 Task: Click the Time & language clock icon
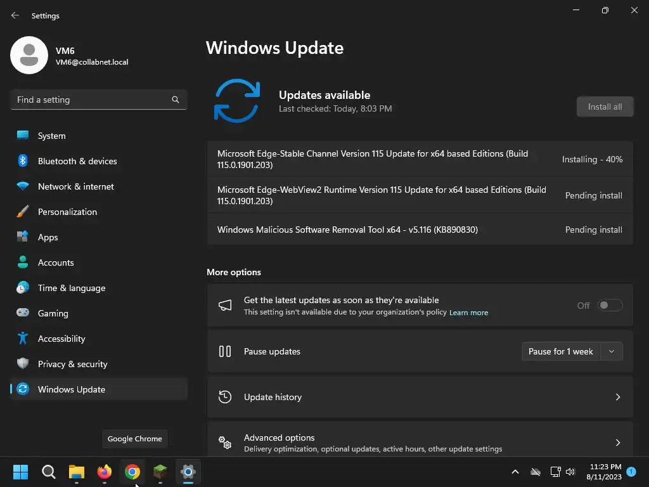click(23, 287)
